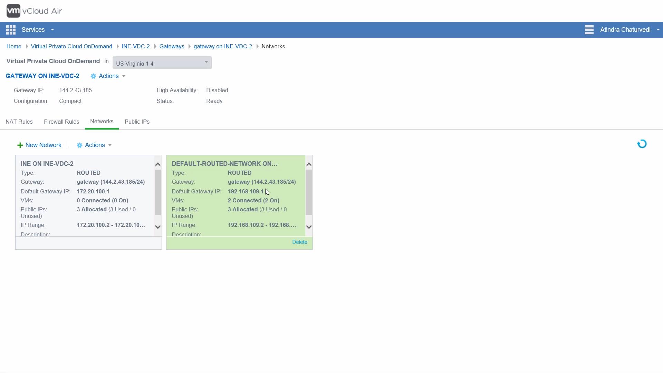Expand the Services dropdown
The width and height of the screenshot is (663, 373).
tap(38, 30)
